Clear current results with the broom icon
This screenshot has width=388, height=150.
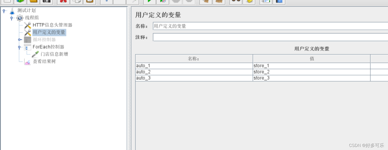coord(205,2)
